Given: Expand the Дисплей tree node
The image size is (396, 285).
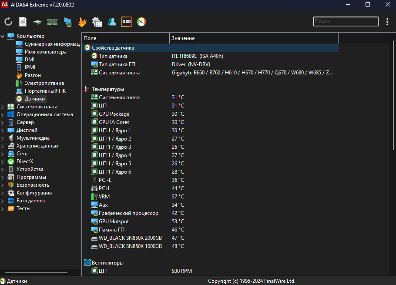Looking at the screenshot, I should (3, 131).
